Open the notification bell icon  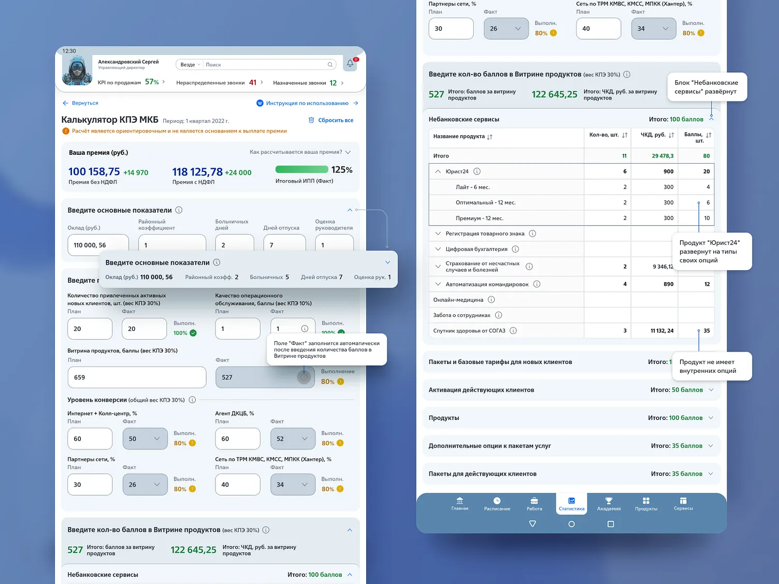coord(350,63)
